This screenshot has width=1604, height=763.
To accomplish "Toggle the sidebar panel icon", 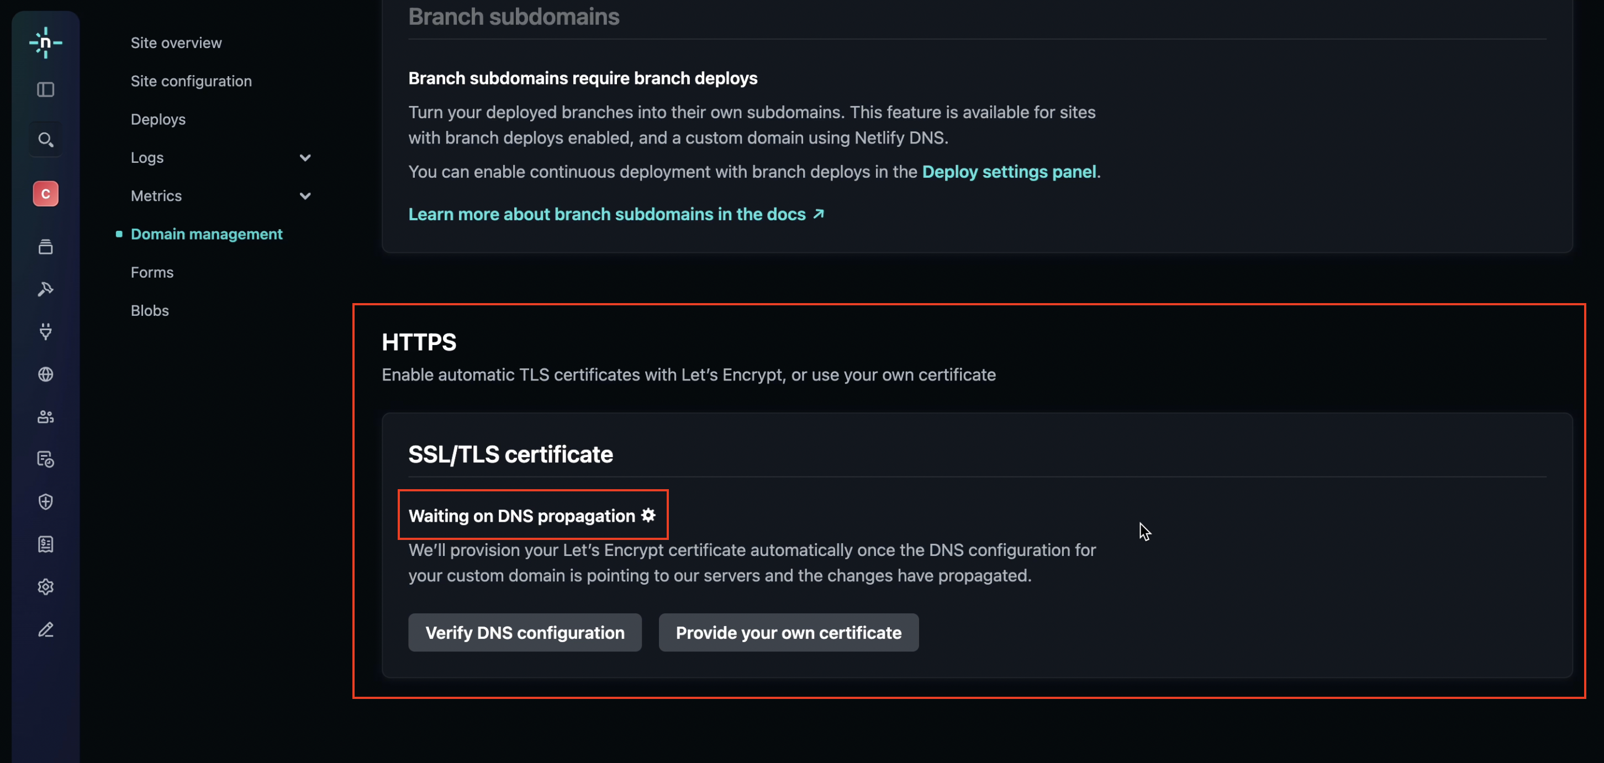I will [x=45, y=89].
